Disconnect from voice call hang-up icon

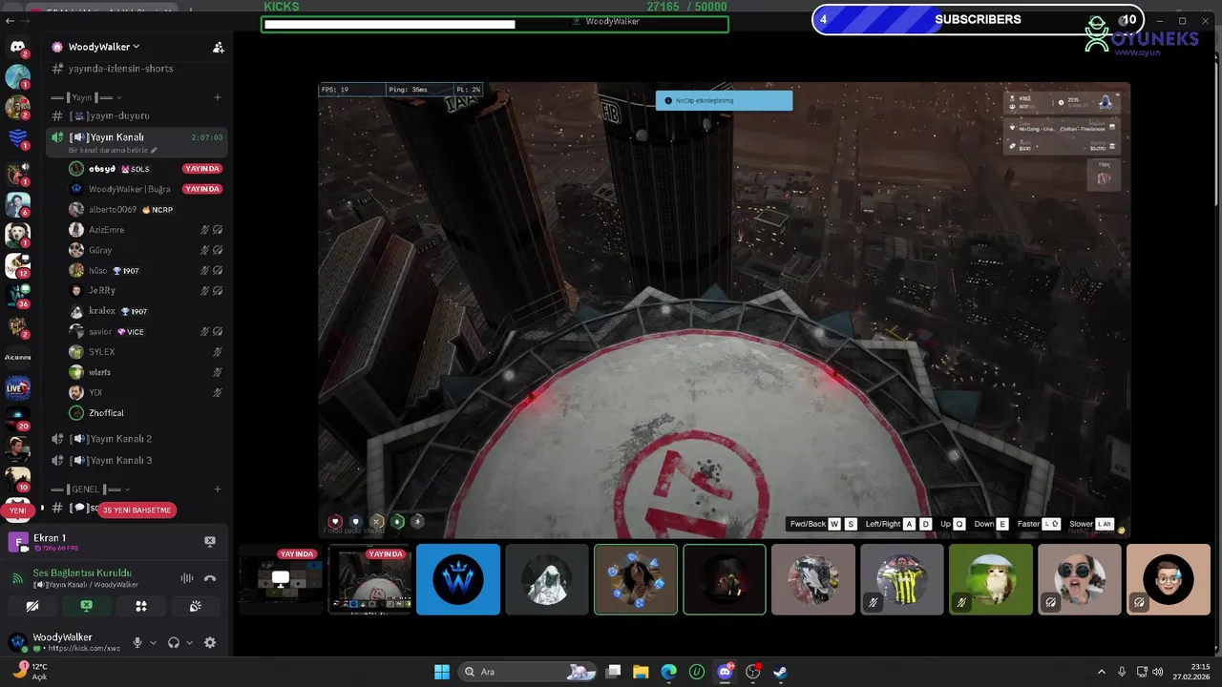210,578
